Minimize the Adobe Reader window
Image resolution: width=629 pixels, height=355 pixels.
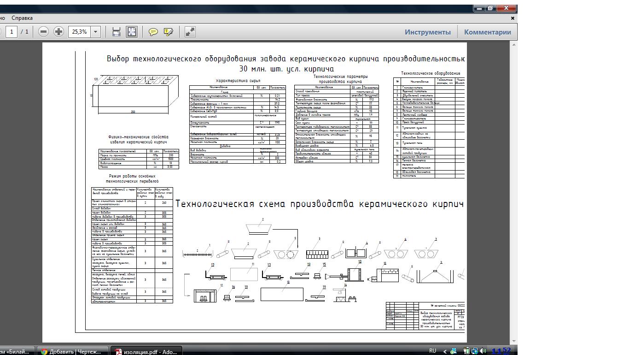(x=479, y=8)
